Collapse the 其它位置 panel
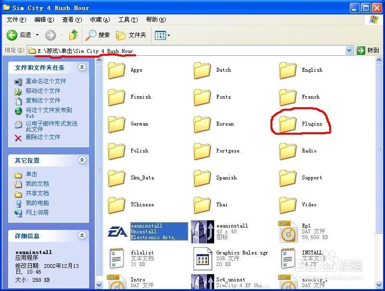This screenshot has width=385, height=291. (x=82, y=160)
